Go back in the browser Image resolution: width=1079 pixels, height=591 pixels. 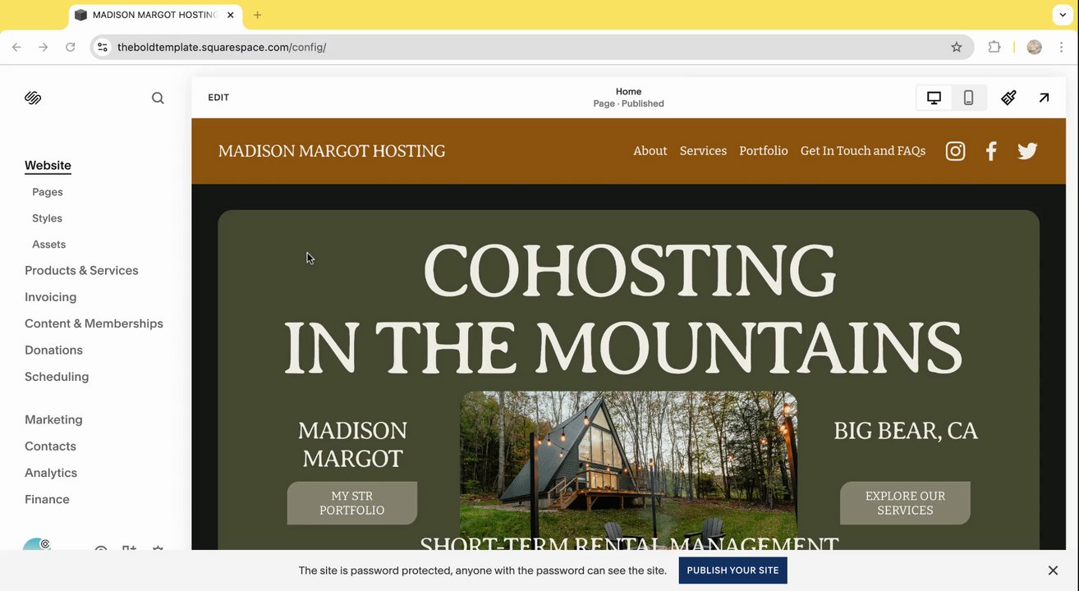point(16,48)
